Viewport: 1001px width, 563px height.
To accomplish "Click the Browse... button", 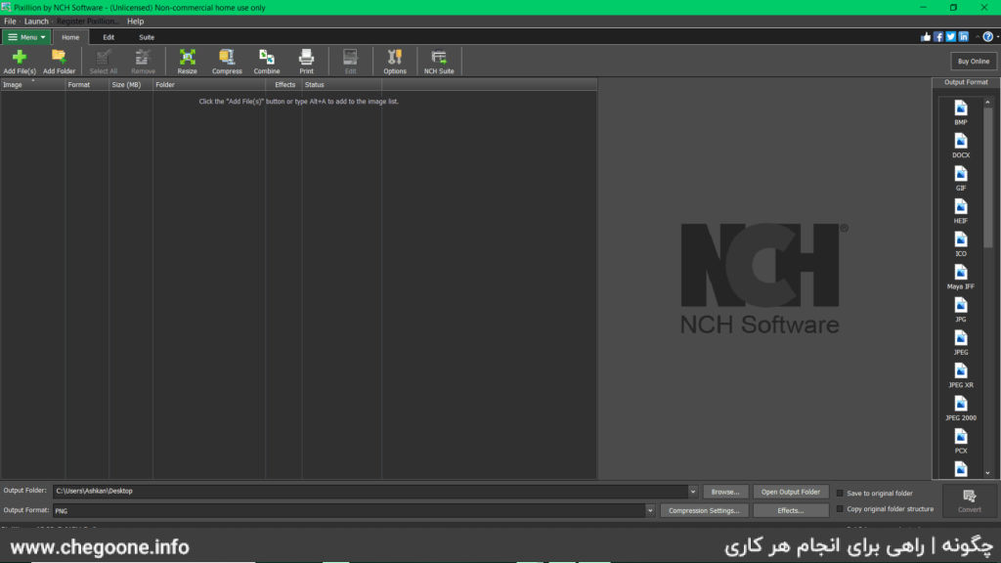I will click(x=725, y=493).
